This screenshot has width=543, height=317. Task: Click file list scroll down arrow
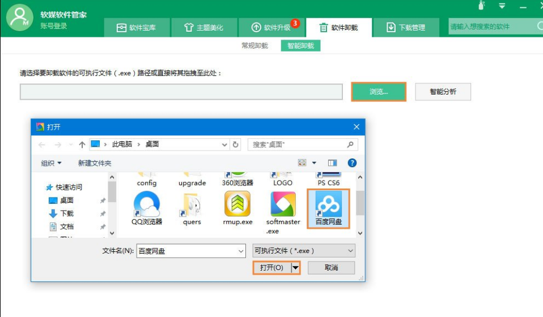coord(360,233)
